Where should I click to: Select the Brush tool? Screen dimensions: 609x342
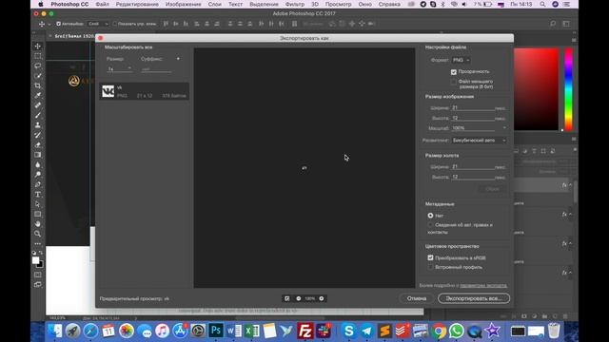coord(38,115)
